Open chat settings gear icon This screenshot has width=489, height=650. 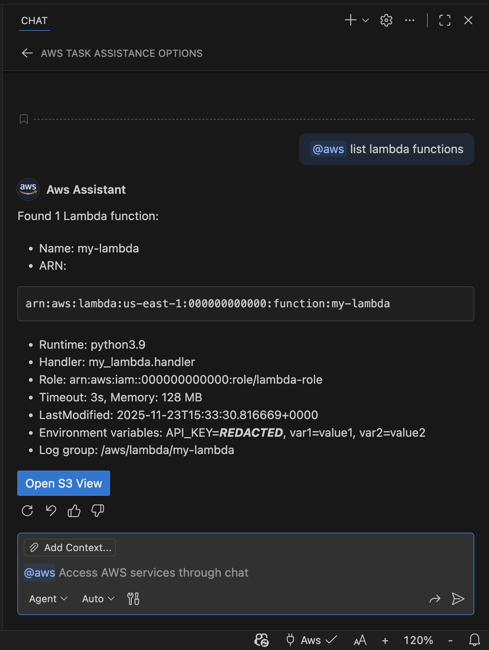click(x=386, y=20)
